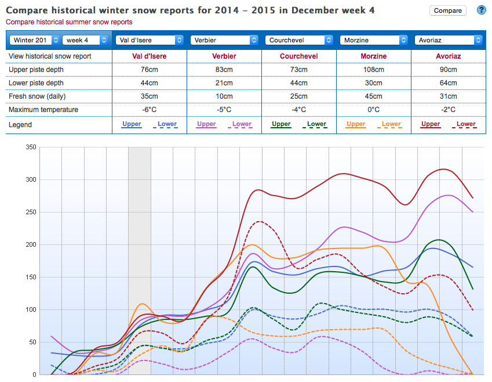Screen dimensions: 492x382
Task: Click the Upper piste depth row label
Action: [x=36, y=70]
